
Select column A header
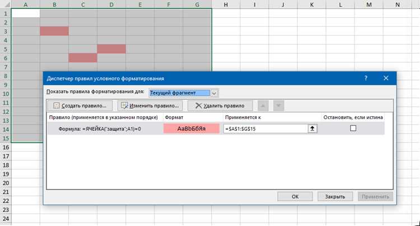[x=26, y=4]
